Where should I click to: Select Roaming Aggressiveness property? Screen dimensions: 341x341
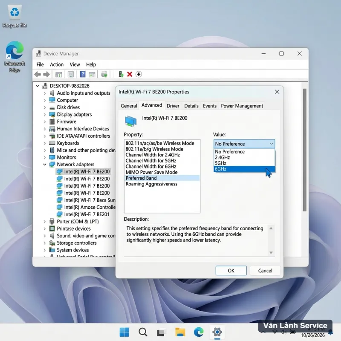click(162, 184)
